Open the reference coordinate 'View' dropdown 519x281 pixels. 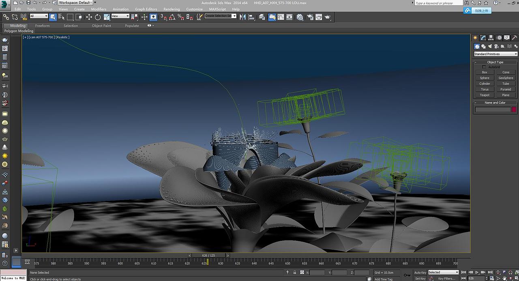click(x=120, y=16)
